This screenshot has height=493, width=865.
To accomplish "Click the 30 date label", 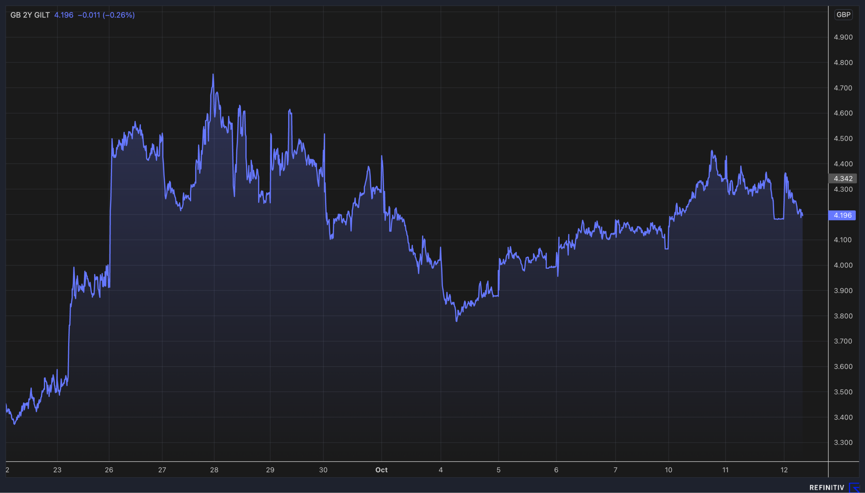I will coord(323,470).
